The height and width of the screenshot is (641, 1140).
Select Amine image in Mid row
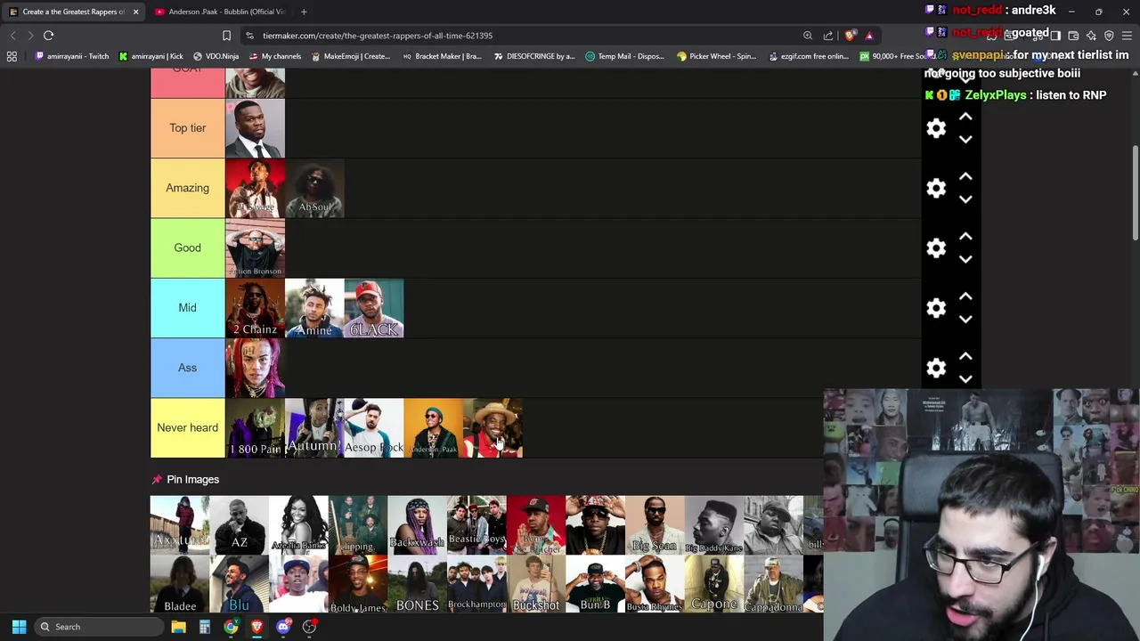coord(314,308)
